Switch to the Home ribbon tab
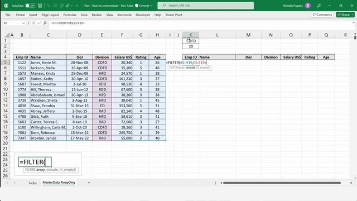Image resolution: width=357 pixels, height=201 pixels. coord(20,15)
